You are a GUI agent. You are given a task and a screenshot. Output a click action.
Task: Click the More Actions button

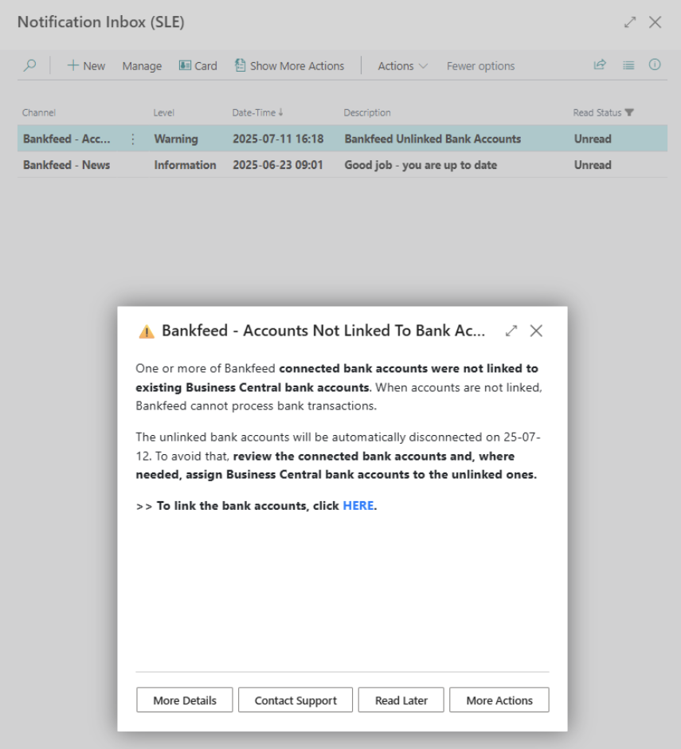499,700
